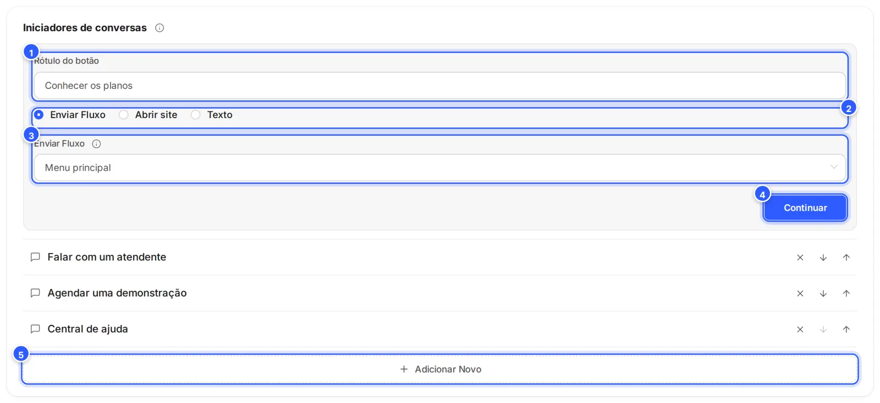The width and height of the screenshot is (880, 403).
Task: Click the chevron in Enviar Fluxo select
Action: 834,167
